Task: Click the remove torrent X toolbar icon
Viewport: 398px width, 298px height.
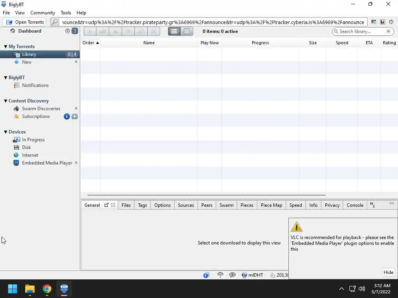Action: point(154,31)
